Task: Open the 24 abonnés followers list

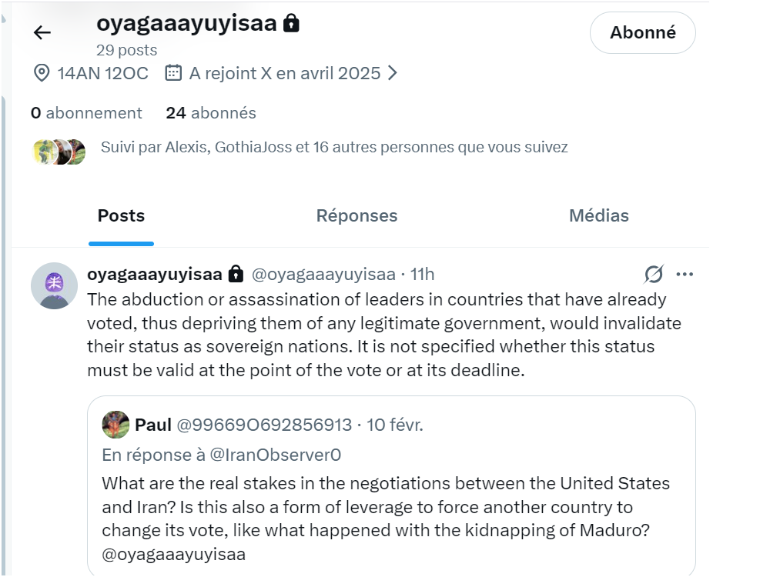Action: [x=210, y=113]
